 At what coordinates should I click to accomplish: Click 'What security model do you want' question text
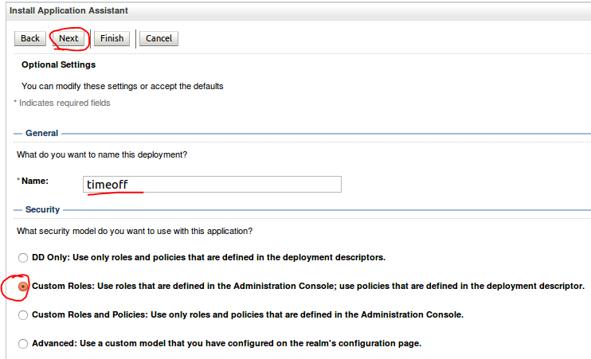(135, 232)
